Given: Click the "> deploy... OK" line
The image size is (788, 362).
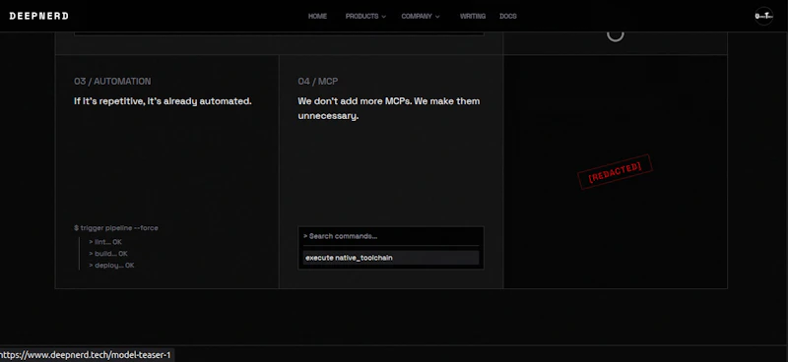Looking at the screenshot, I should [111, 265].
